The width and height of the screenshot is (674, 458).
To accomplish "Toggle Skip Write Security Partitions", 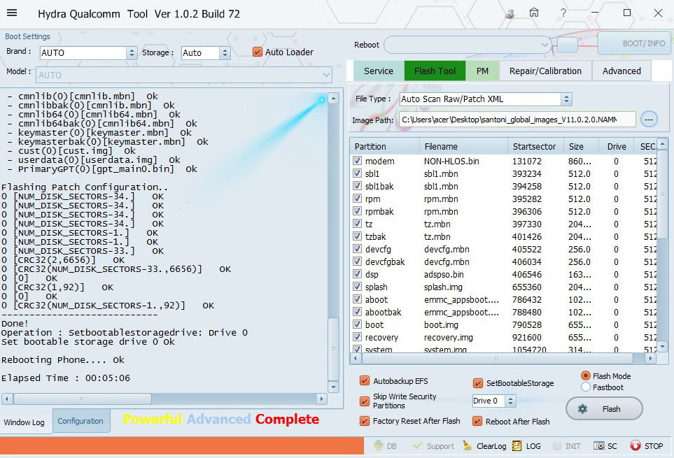I will tap(365, 401).
